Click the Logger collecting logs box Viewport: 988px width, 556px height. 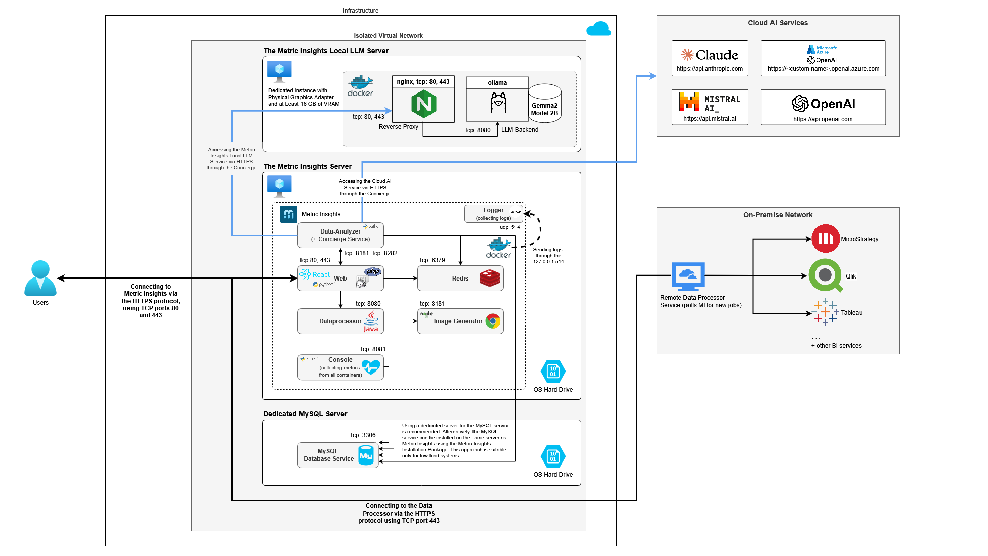point(493,214)
